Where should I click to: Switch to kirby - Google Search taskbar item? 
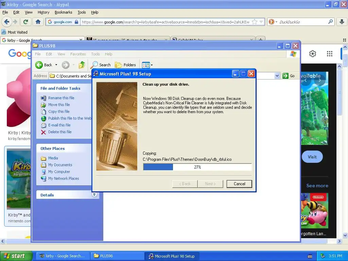click(63, 256)
